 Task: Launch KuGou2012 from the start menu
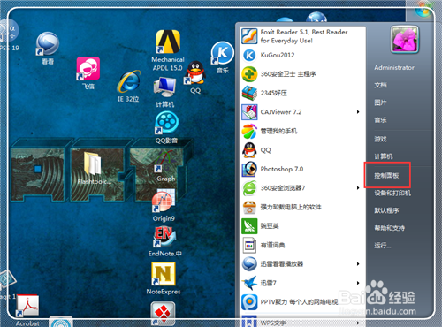pyautogui.click(x=302, y=55)
